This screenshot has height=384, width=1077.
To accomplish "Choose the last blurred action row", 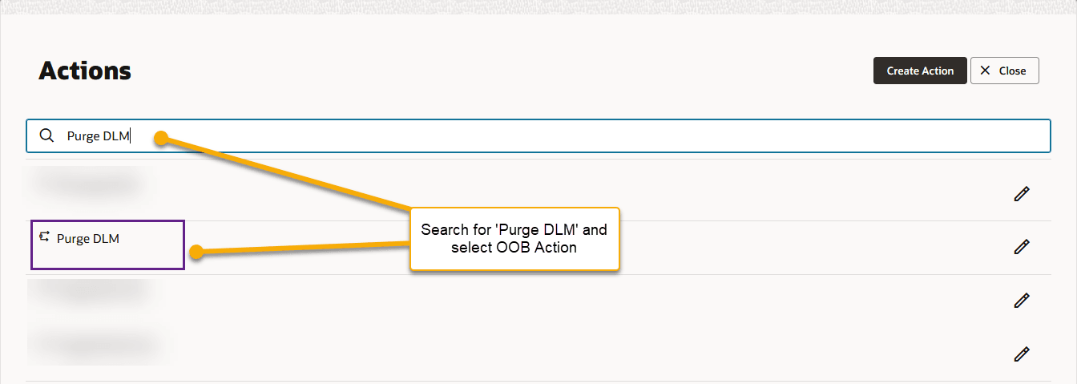I will coord(92,345).
